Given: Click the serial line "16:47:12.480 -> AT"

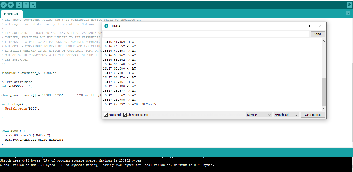Looking at the screenshot, I should point(119,86).
